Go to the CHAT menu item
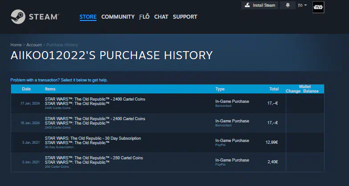Screen dimensions: 349x186 tap(161, 17)
